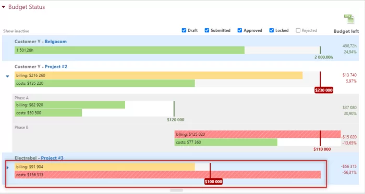Image resolution: width=365 pixels, height=194 pixels.
Task: Click Phase B billing $125 020 bar
Action: point(258,134)
